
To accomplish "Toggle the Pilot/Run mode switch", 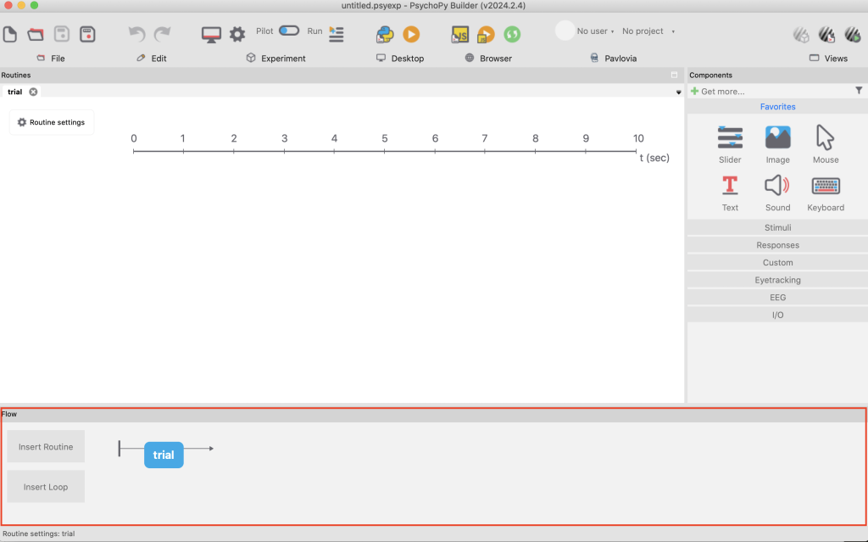I will tap(289, 31).
